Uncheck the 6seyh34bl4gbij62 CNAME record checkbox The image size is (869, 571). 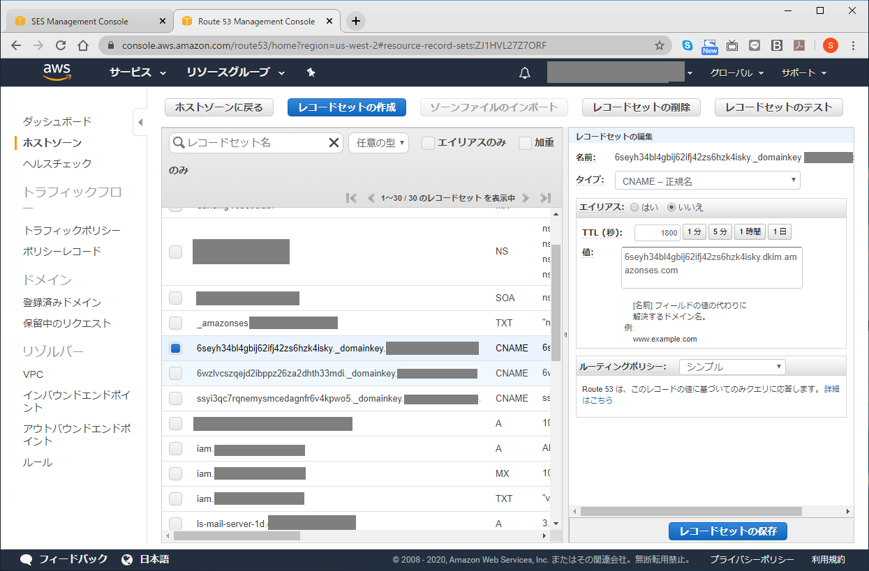(x=176, y=348)
